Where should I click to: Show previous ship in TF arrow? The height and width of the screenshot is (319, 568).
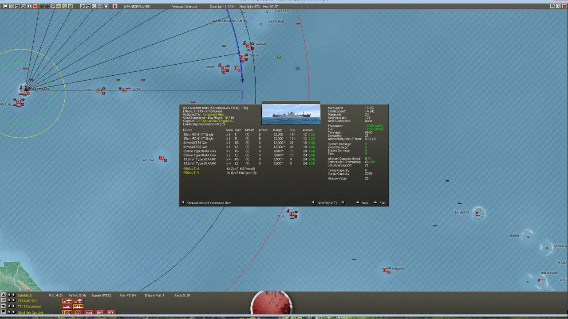(x=313, y=203)
